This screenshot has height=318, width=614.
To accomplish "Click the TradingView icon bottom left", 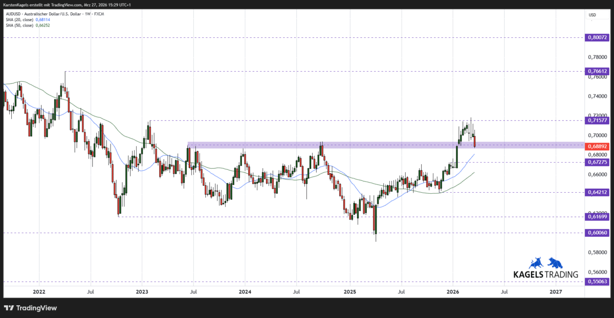I will 9,308.
